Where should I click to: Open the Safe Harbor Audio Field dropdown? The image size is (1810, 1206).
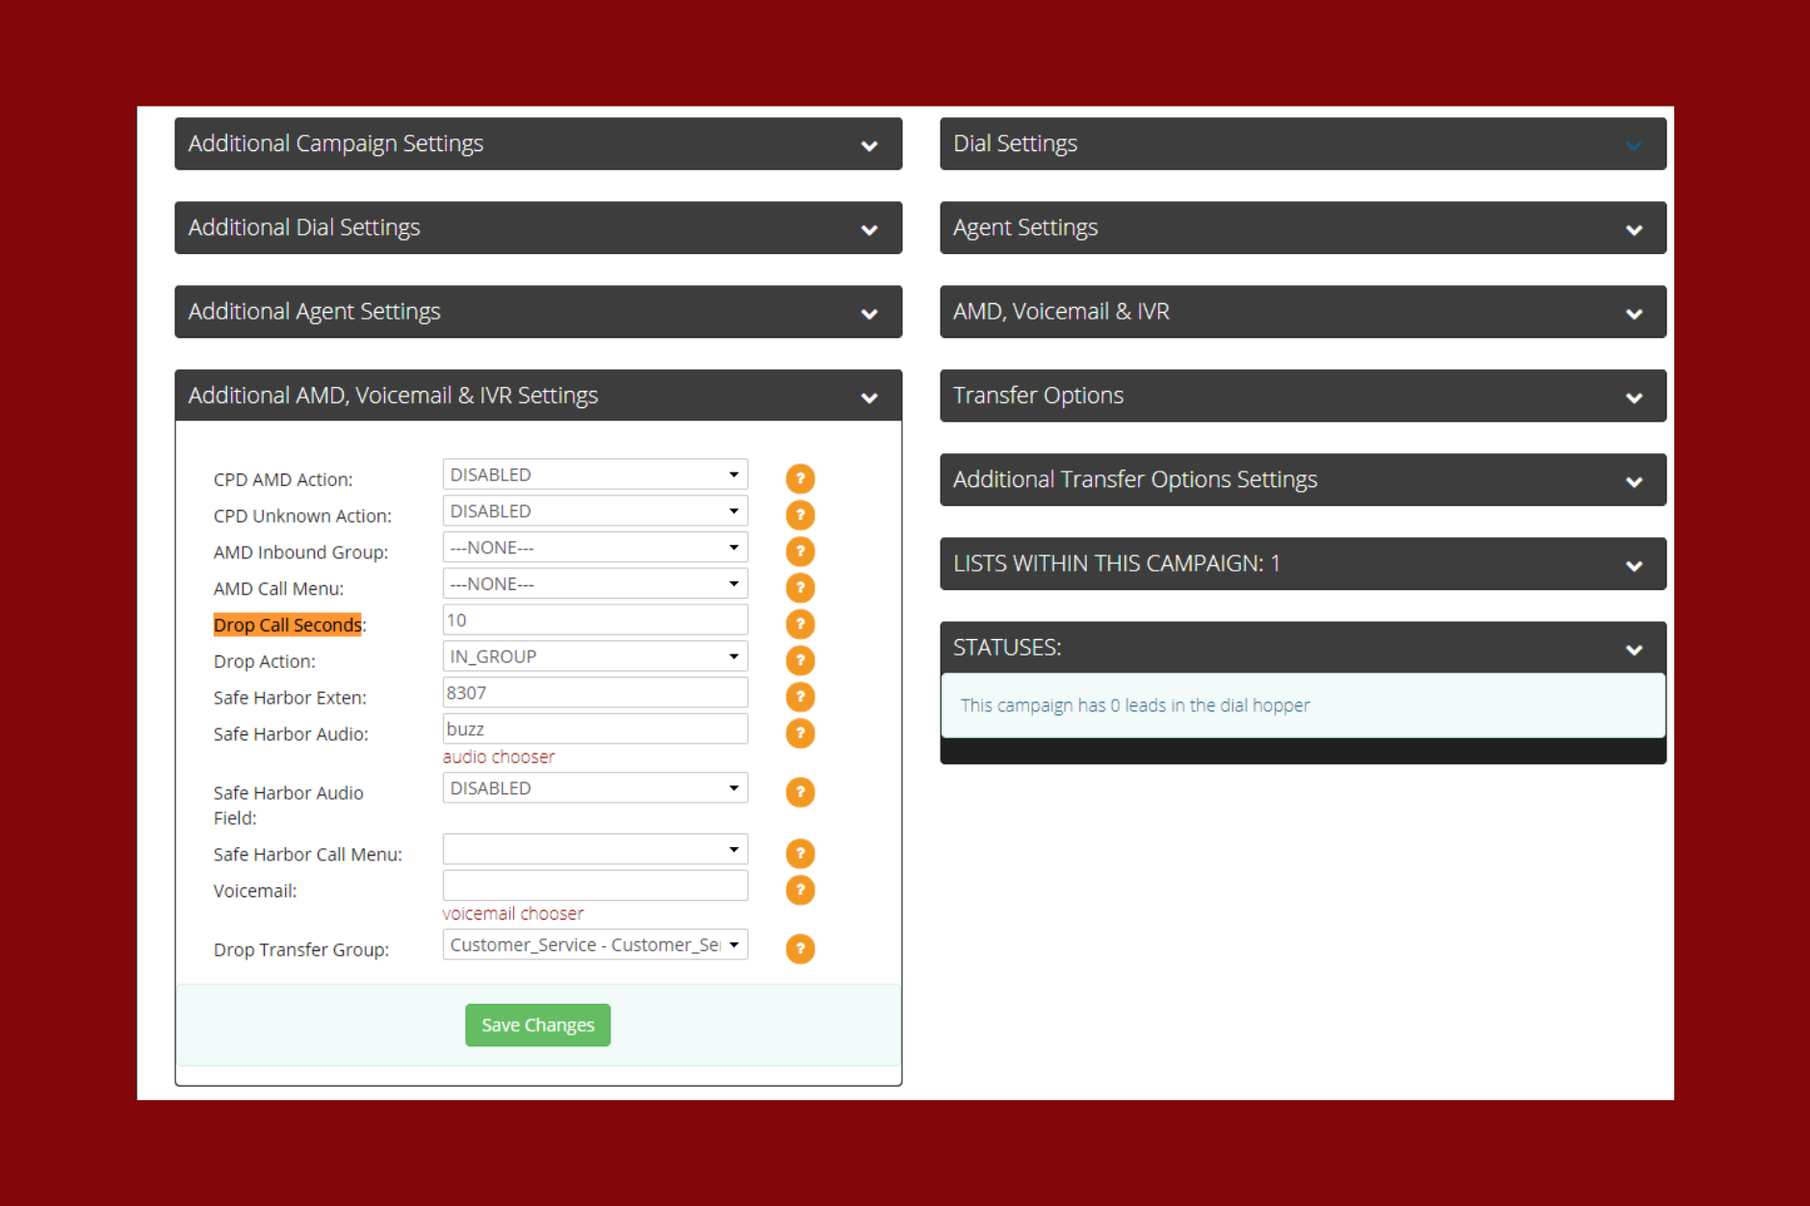coord(594,788)
